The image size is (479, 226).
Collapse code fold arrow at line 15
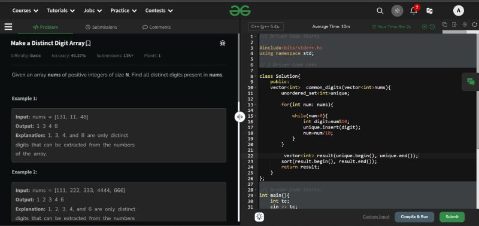pyautogui.click(x=256, y=116)
